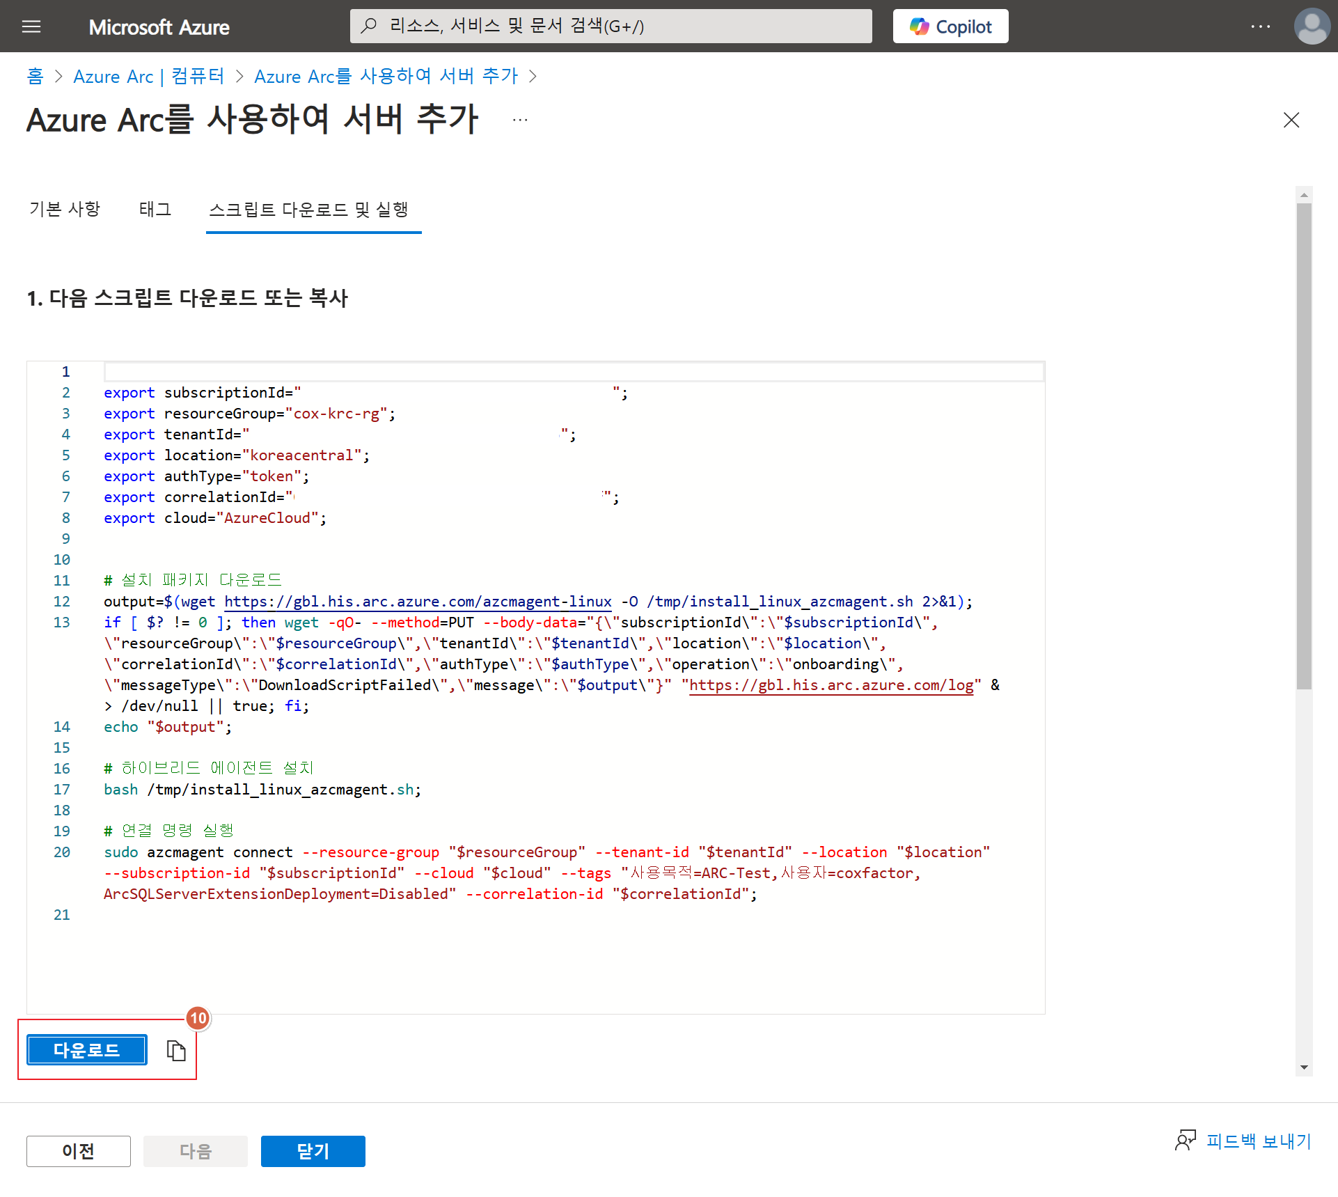Open the top bar ellipsis menu
Image resolution: width=1338 pixels, height=1197 pixels.
(x=1260, y=26)
